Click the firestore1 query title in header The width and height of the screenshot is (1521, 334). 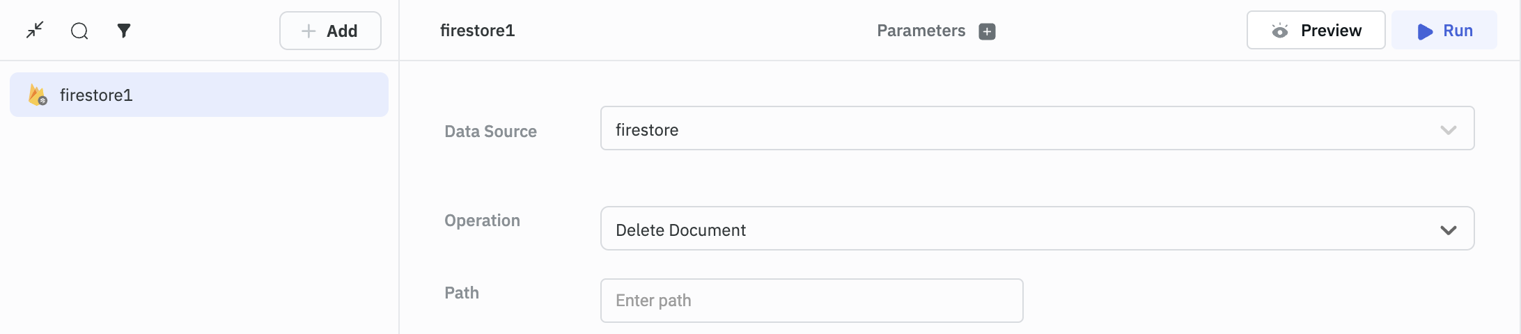pos(478,31)
